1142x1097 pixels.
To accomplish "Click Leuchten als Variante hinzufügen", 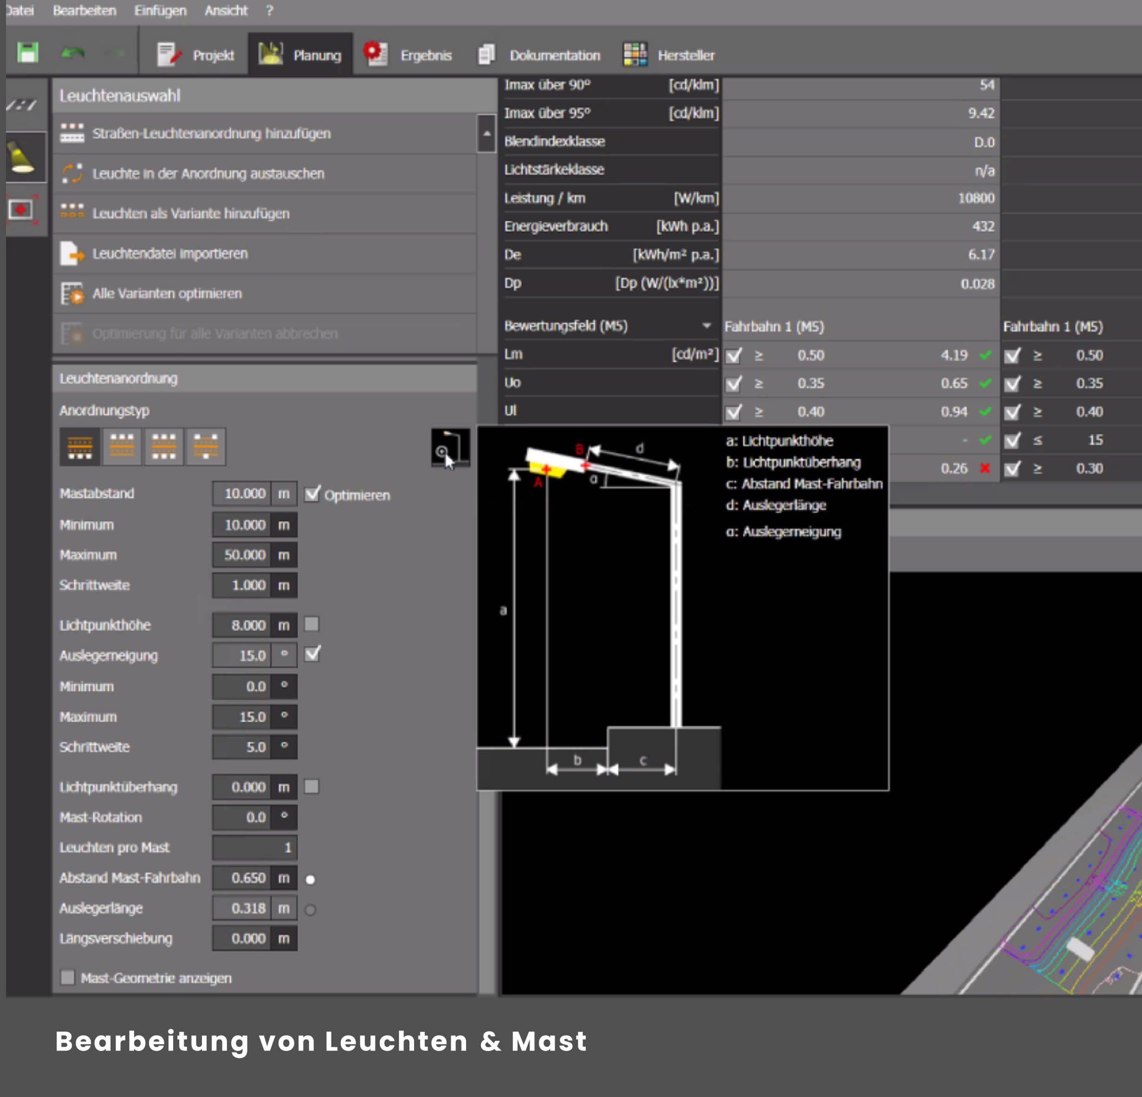I will coord(265,213).
